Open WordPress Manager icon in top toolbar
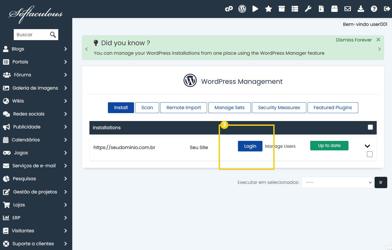The height and width of the screenshot is (250, 392). point(242,9)
